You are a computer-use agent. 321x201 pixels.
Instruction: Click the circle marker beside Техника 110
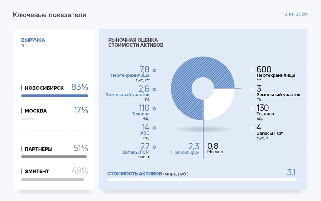pyautogui.click(x=154, y=109)
